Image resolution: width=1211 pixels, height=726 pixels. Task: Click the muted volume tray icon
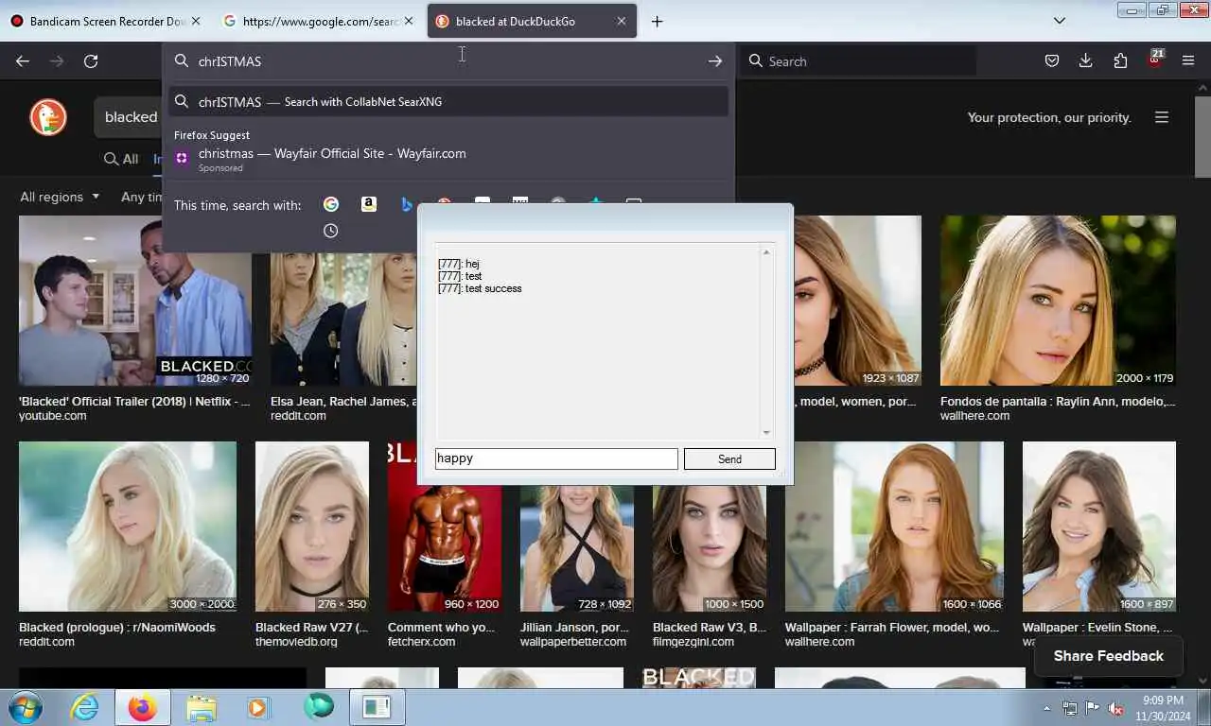click(x=1115, y=708)
